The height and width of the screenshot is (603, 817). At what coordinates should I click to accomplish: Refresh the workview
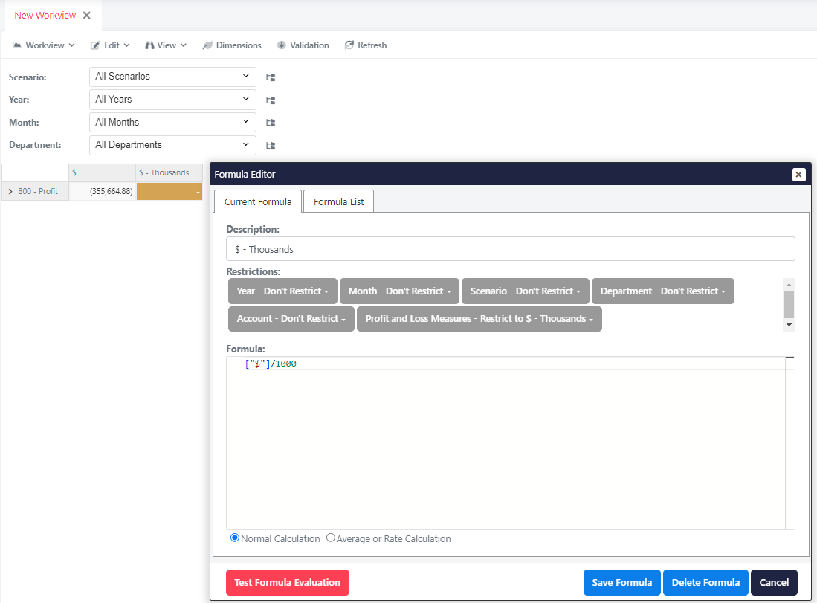365,45
